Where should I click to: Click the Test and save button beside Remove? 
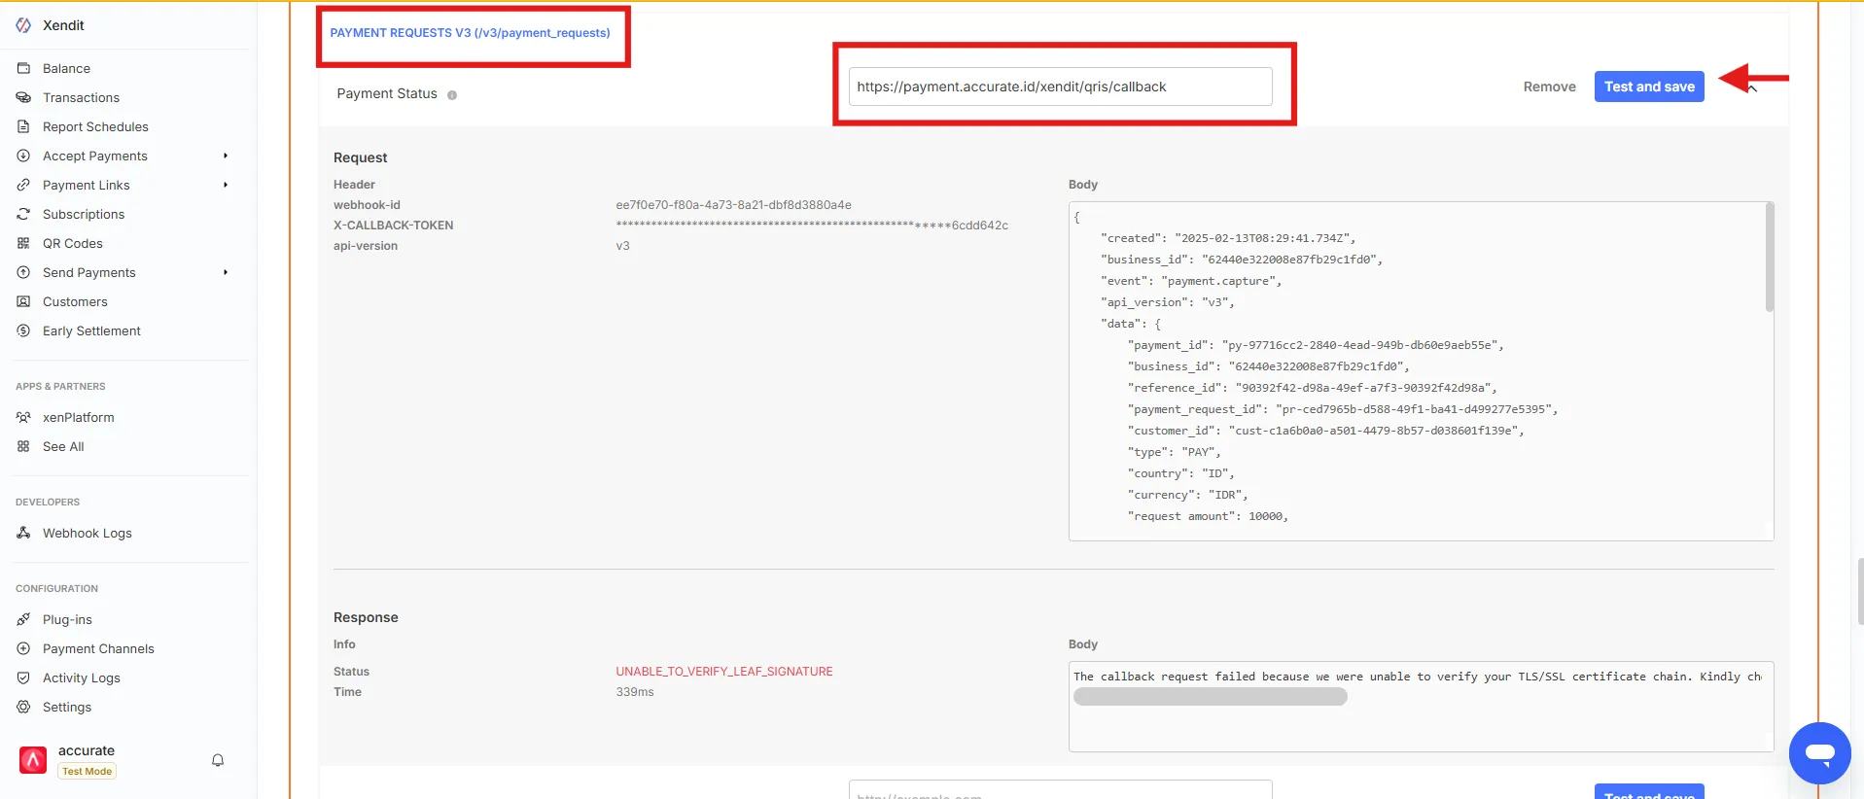(1649, 87)
